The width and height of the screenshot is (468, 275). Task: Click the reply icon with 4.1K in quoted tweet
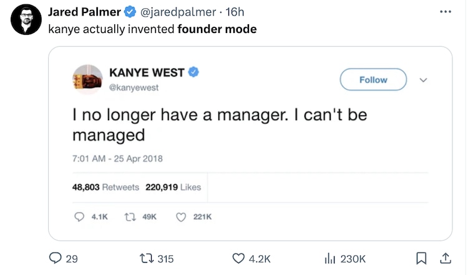click(79, 217)
